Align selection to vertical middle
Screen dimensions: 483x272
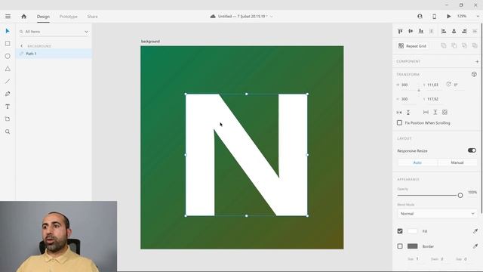coord(411,31)
